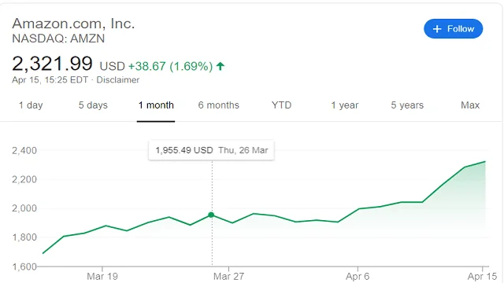This screenshot has width=504, height=283.
Task: Select the 5 years tab
Action: 407,105
